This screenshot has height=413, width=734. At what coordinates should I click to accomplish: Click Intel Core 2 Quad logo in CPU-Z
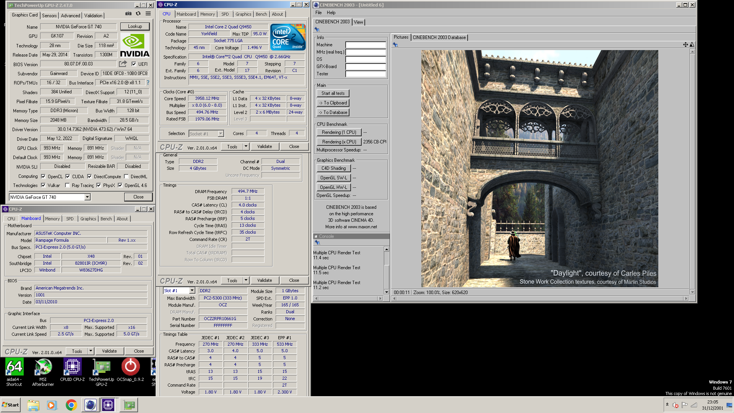(288, 37)
